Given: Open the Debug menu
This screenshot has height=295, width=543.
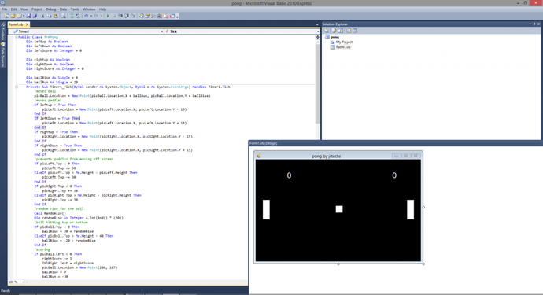Looking at the screenshot, I should (x=51, y=9).
